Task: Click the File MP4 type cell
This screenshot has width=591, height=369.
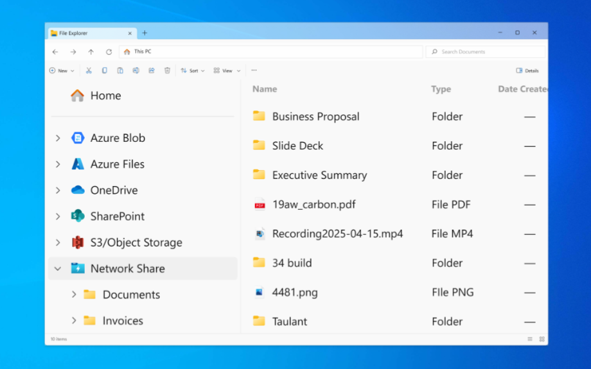Action: tap(452, 234)
